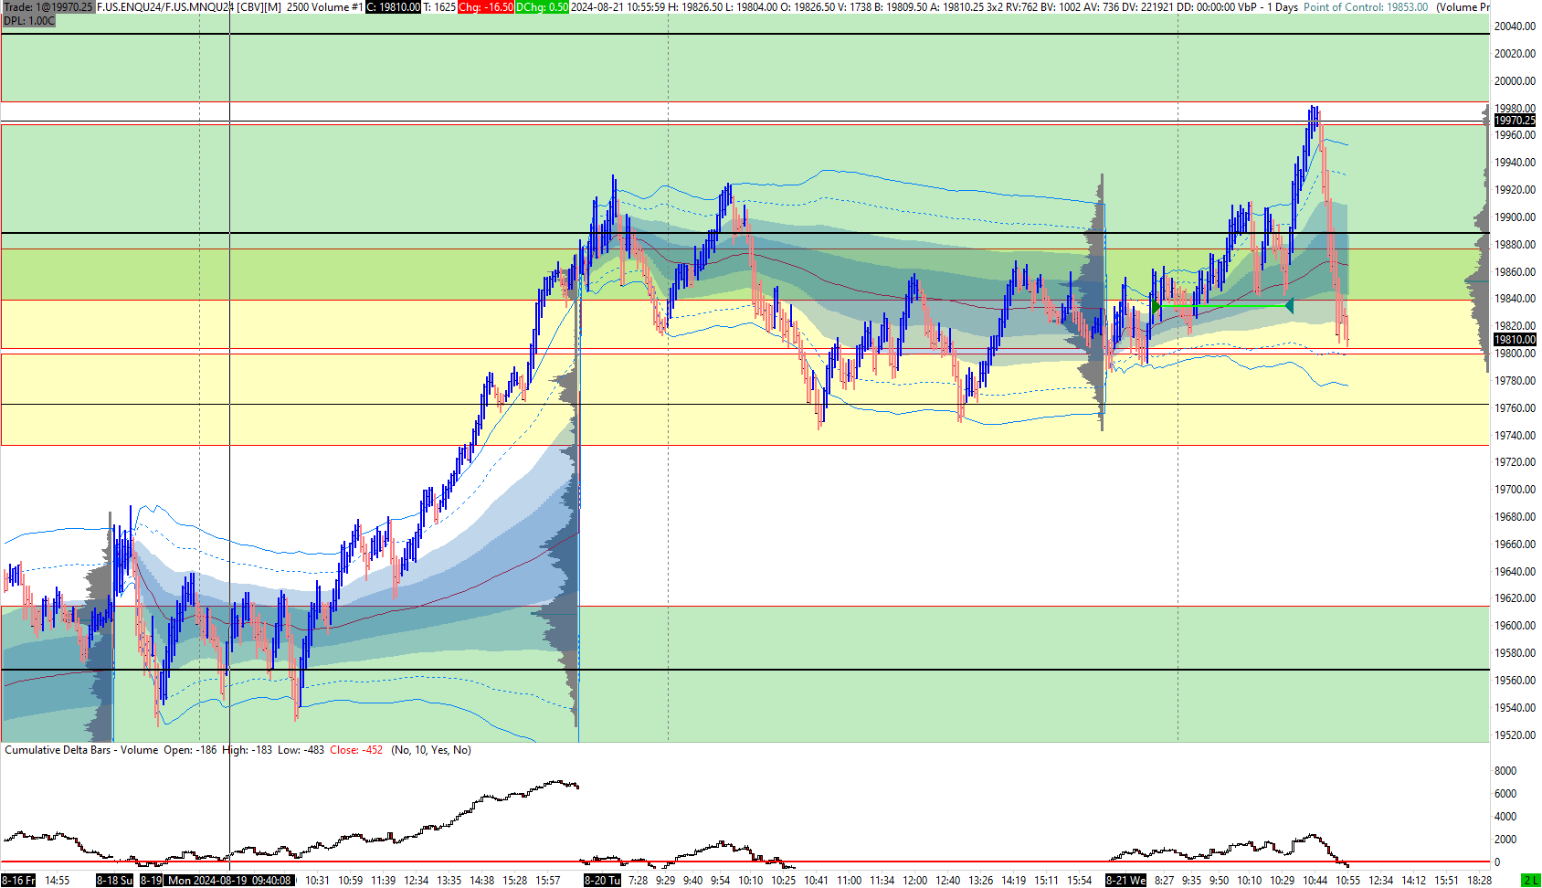Click the green "DChg: 0.50" field
The width and height of the screenshot is (1542, 888).
tap(542, 6)
